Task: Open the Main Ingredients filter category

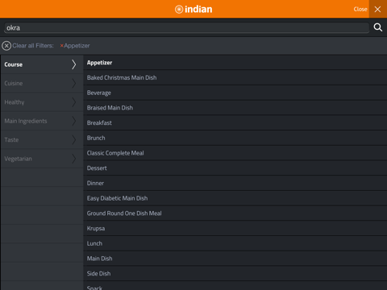Action: tap(42, 121)
